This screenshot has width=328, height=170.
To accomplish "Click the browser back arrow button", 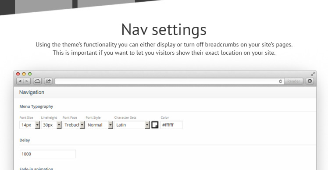I will (x=20, y=81).
